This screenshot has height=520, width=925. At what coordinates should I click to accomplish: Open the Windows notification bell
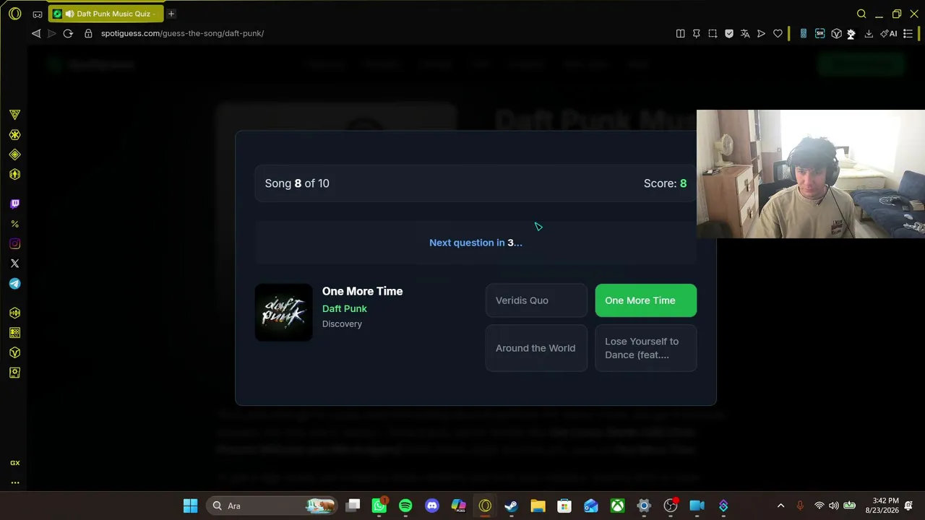tap(908, 506)
